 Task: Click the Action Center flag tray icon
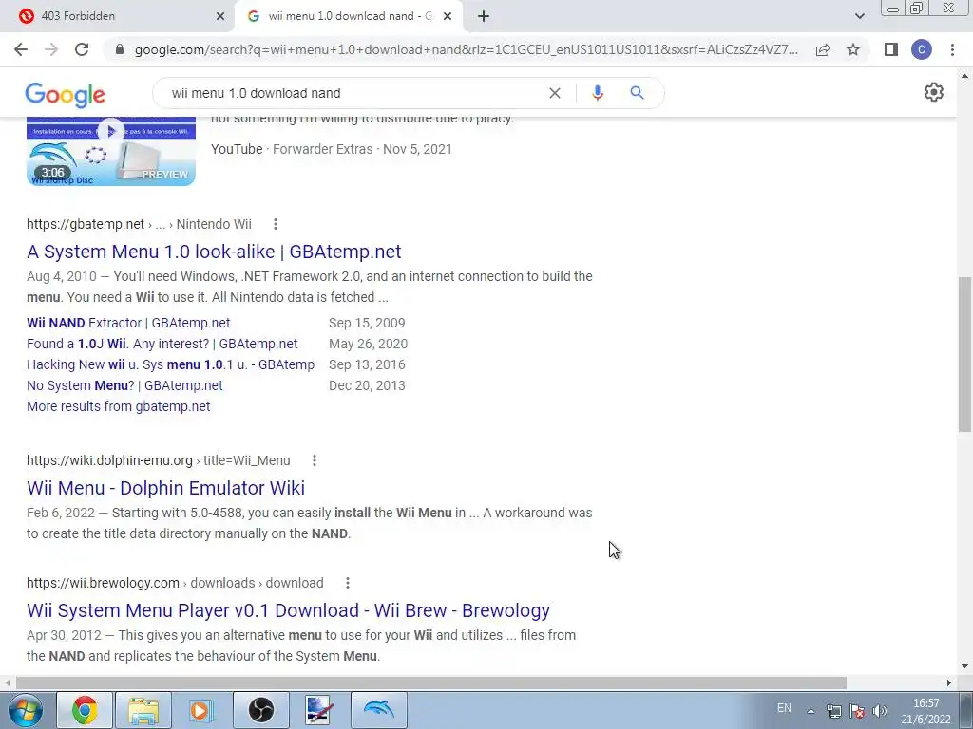(857, 711)
